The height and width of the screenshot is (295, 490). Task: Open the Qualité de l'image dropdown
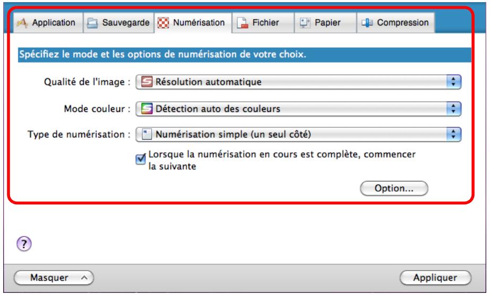tap(298, 82)
